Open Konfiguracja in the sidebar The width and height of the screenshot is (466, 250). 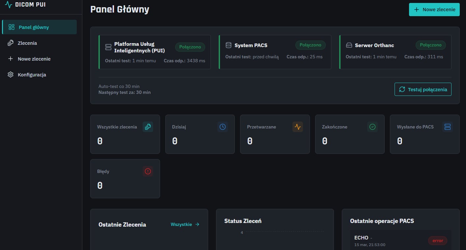coord(40,74)
